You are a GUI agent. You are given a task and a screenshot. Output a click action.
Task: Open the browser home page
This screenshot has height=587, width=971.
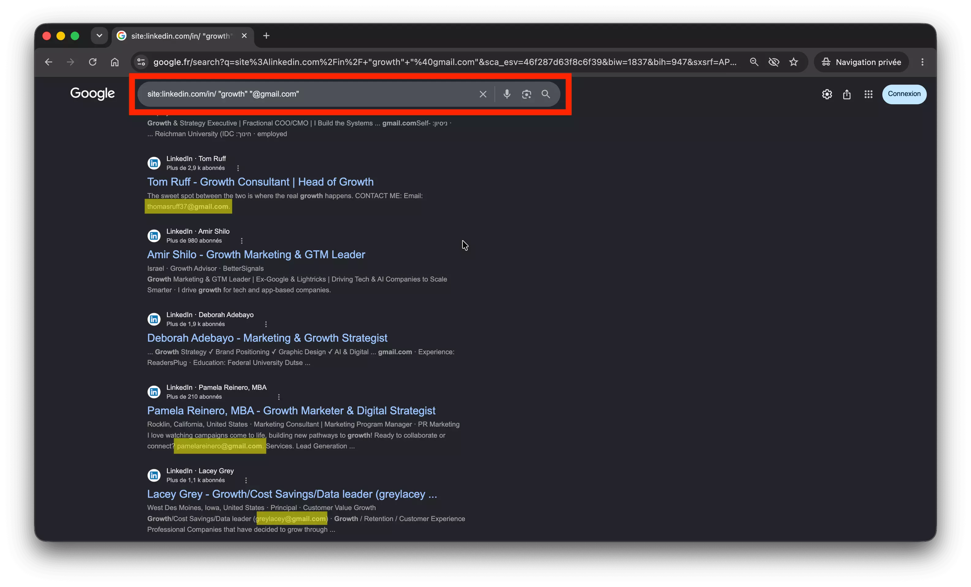tap(115, 62)
